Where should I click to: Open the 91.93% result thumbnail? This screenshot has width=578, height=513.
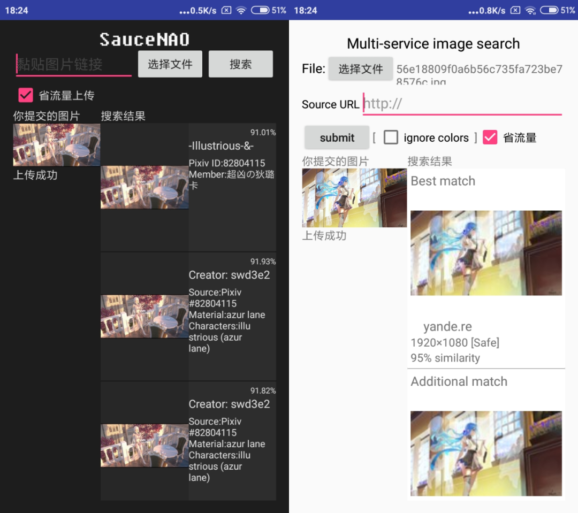click(144, 316)
